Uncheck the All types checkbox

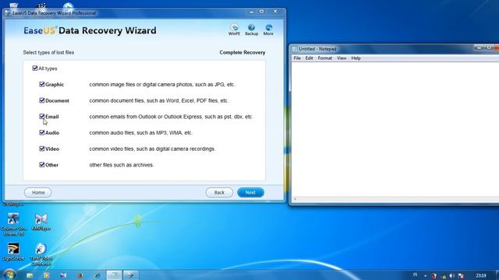click(x=35, y=68)
